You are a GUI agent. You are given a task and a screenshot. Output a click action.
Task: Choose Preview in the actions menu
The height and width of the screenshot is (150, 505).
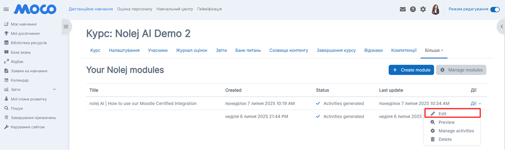[446, 122]
